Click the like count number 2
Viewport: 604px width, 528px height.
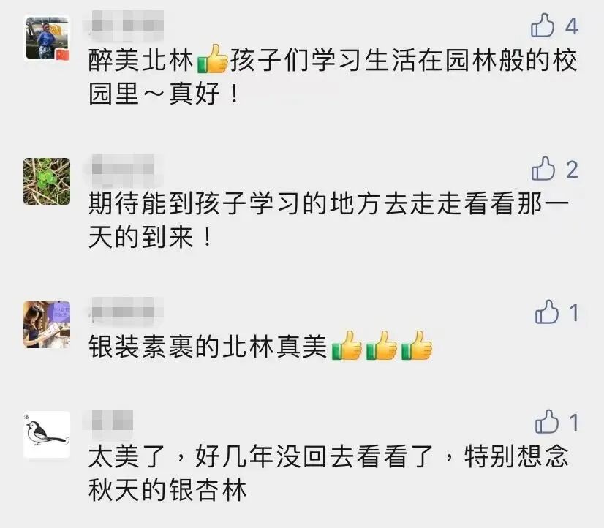572,170
